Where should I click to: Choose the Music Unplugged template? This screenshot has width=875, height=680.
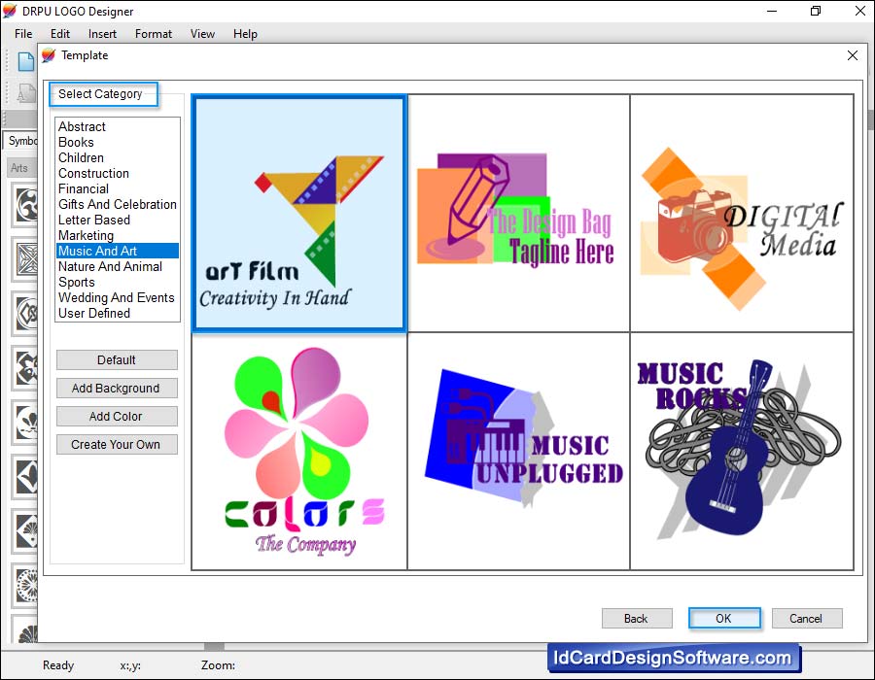click(x=518, y=451)
